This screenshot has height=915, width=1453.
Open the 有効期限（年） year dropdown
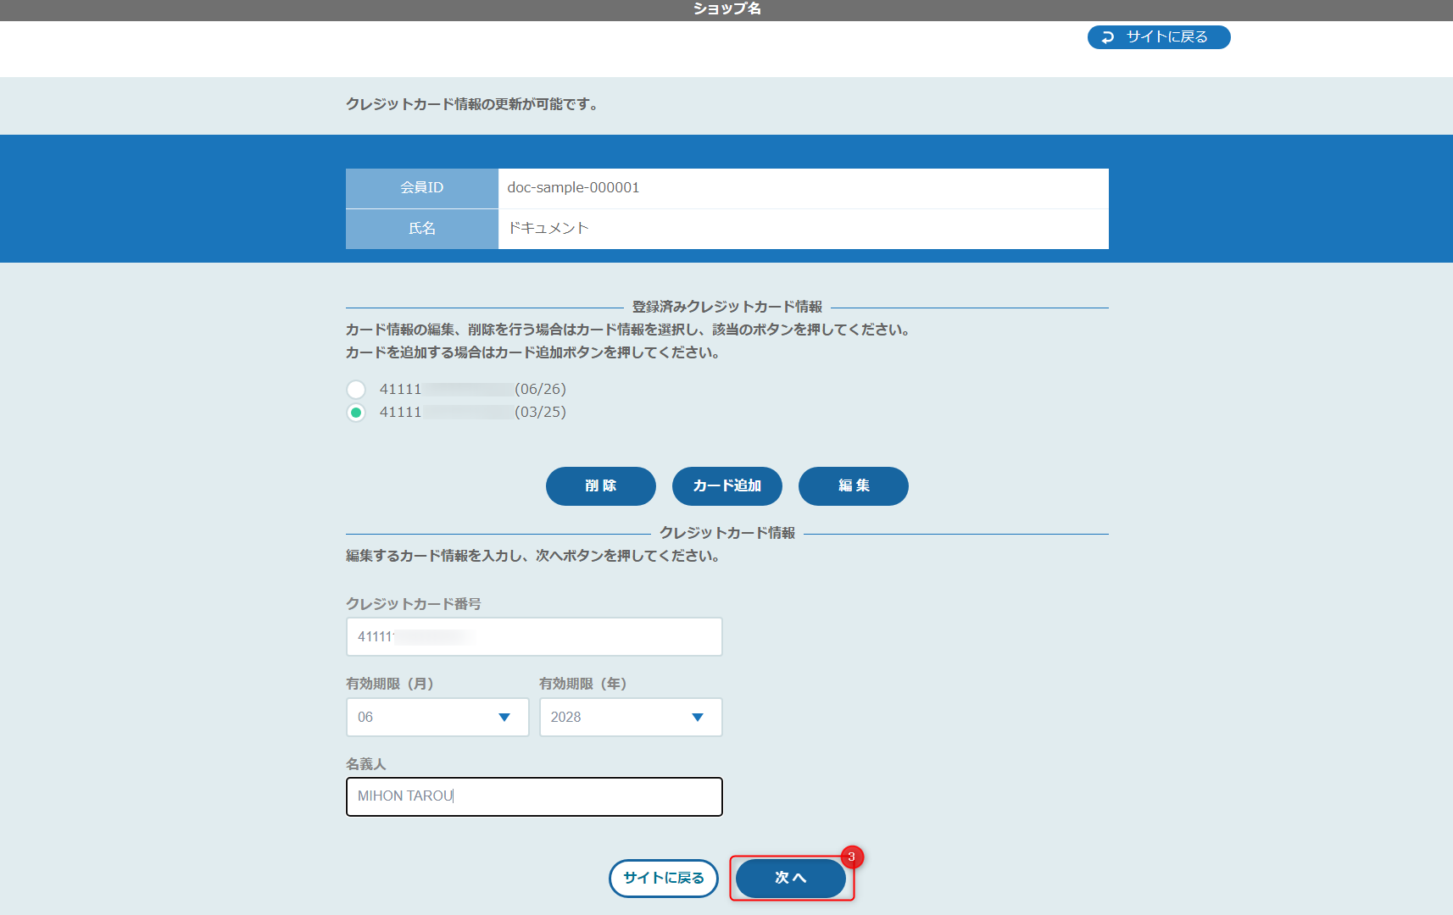(x=631, y=717)
